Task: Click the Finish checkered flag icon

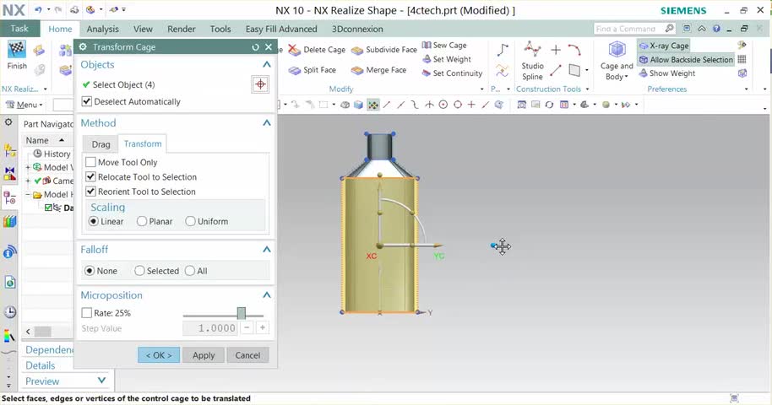Action: 17,50
